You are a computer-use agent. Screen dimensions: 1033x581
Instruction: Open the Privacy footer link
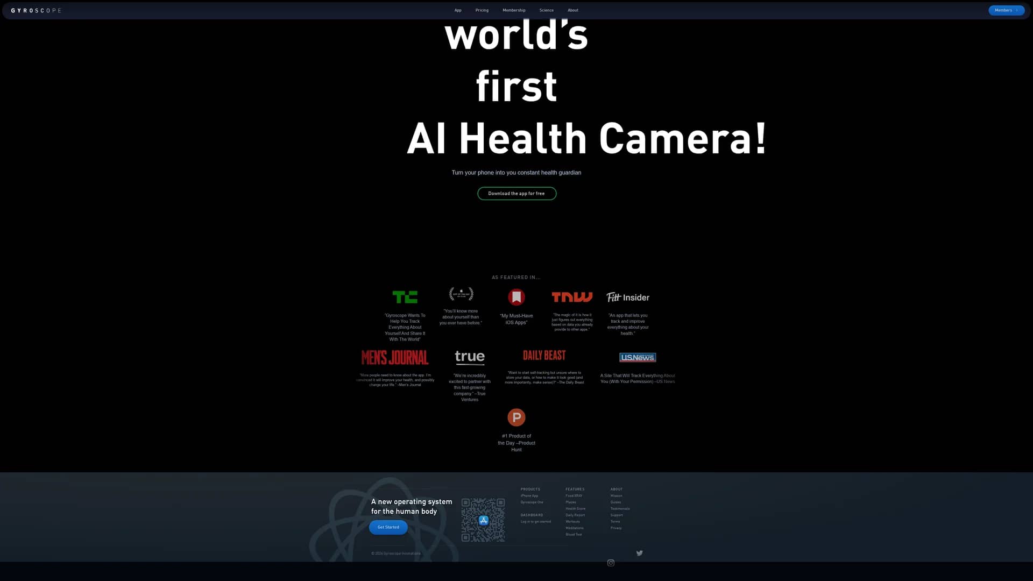coord(617,528)
